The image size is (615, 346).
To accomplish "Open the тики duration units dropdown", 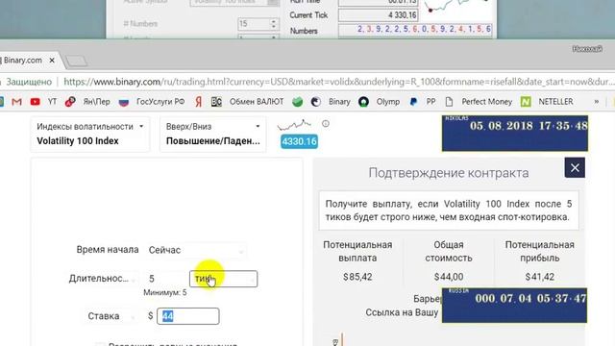I will [x=224, y=279].
